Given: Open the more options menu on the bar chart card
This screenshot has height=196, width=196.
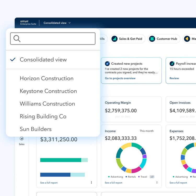Looking at the screenshot, I should pyautogui.click(x=91, y=182).
